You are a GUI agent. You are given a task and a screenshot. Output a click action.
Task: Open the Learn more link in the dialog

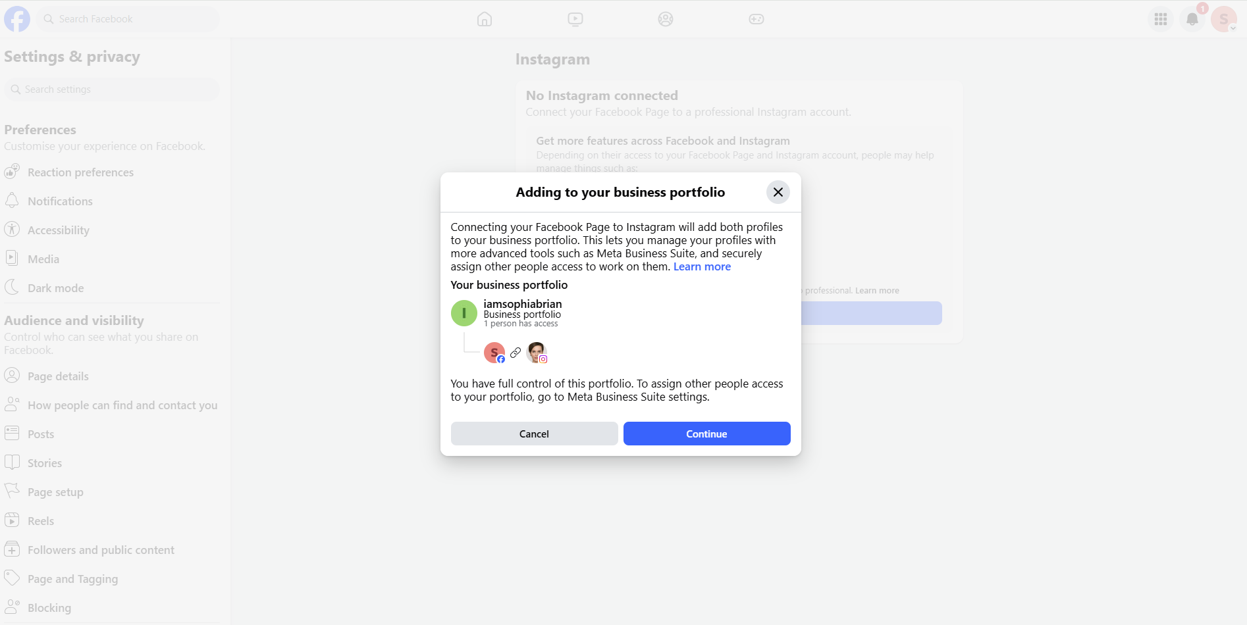click(x=702, y=266)
